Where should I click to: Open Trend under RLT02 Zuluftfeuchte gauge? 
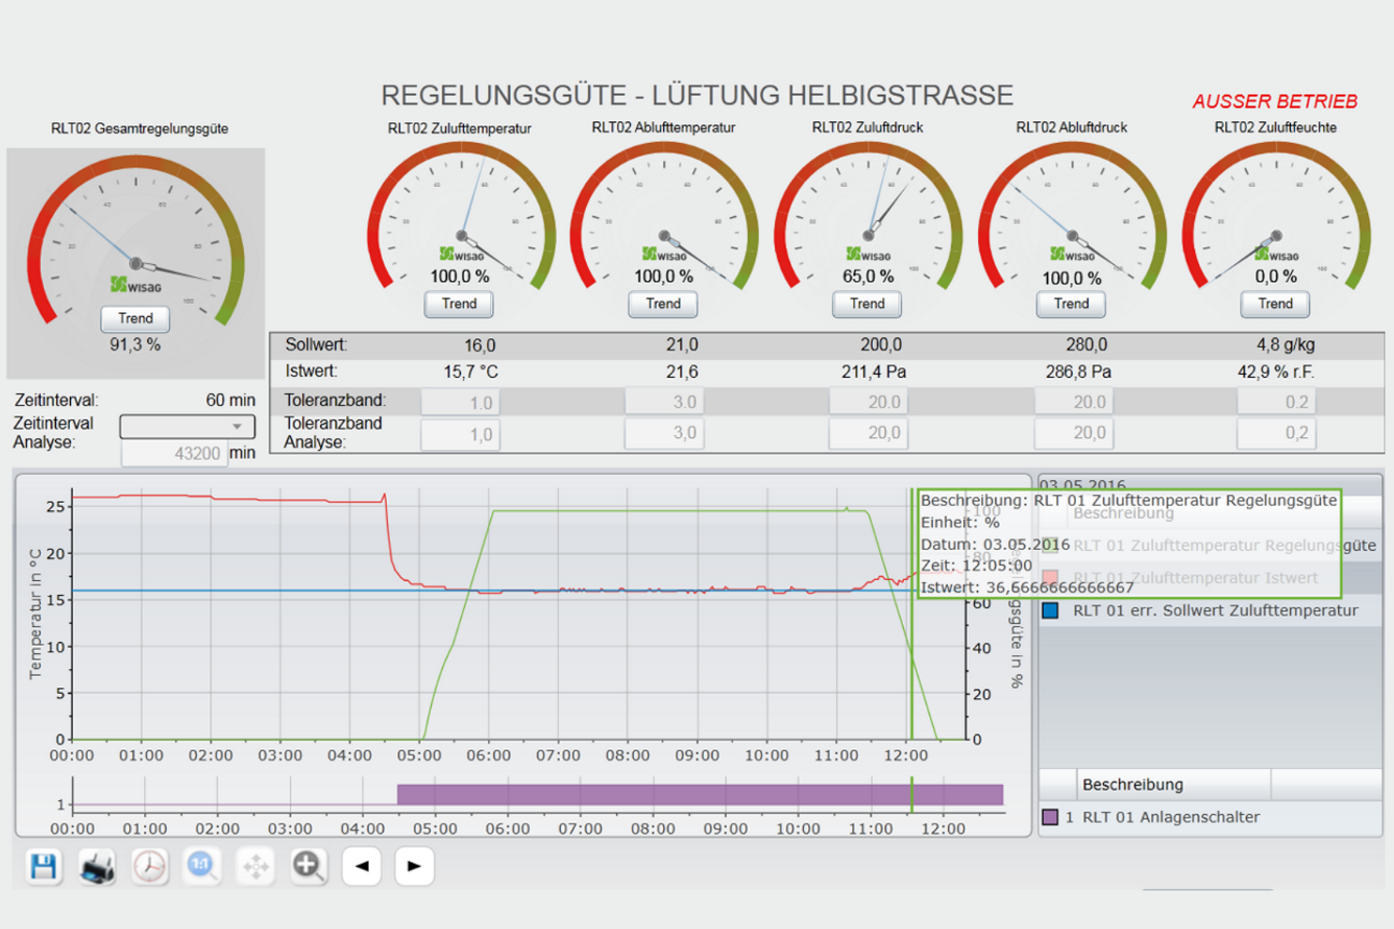click(x=1275, y=303)
